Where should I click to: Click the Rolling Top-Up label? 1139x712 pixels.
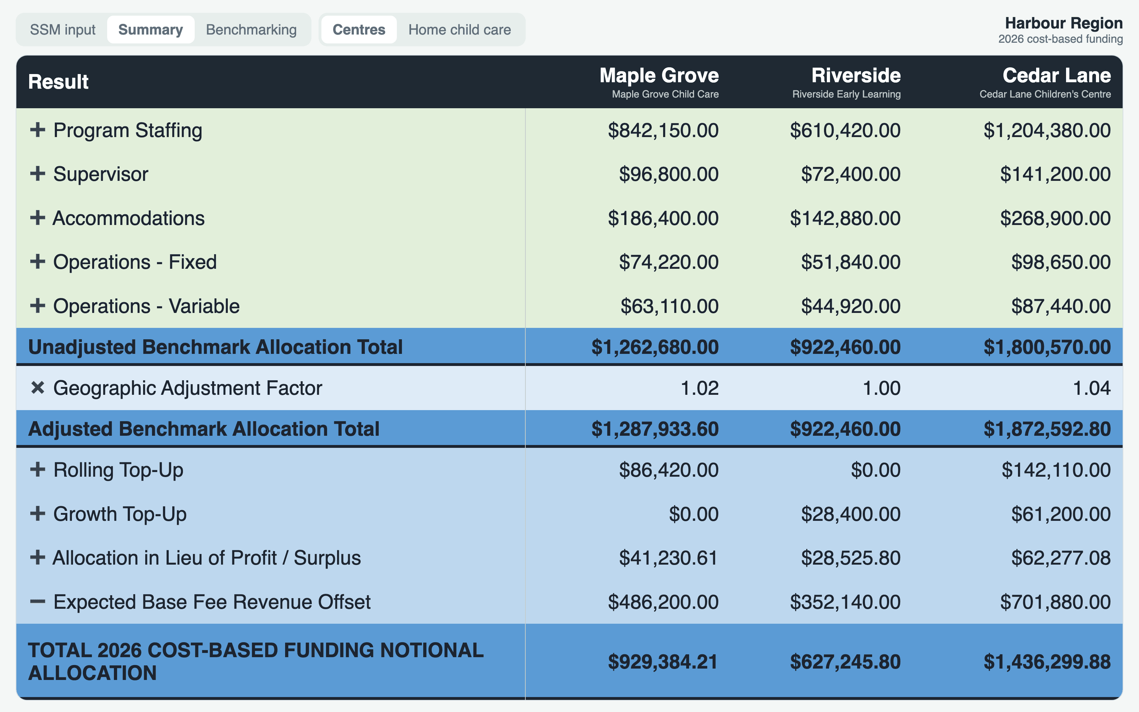(118, 470)
